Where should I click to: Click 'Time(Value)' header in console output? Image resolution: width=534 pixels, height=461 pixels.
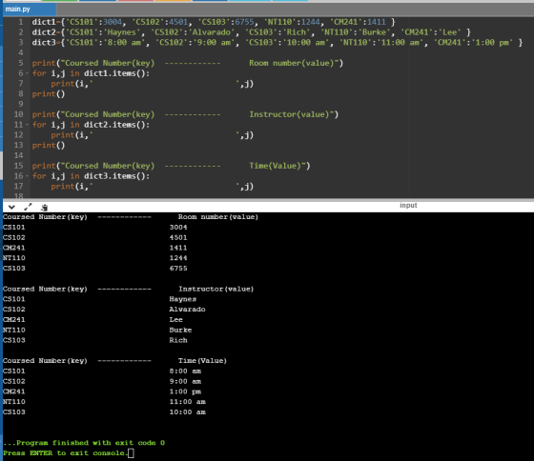pyautogui.click(x=202, y=361)
